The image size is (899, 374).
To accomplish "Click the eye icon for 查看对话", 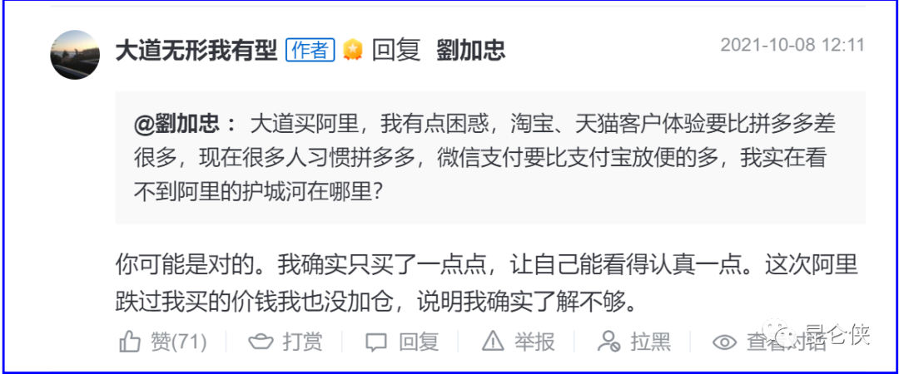I will 725,341.
